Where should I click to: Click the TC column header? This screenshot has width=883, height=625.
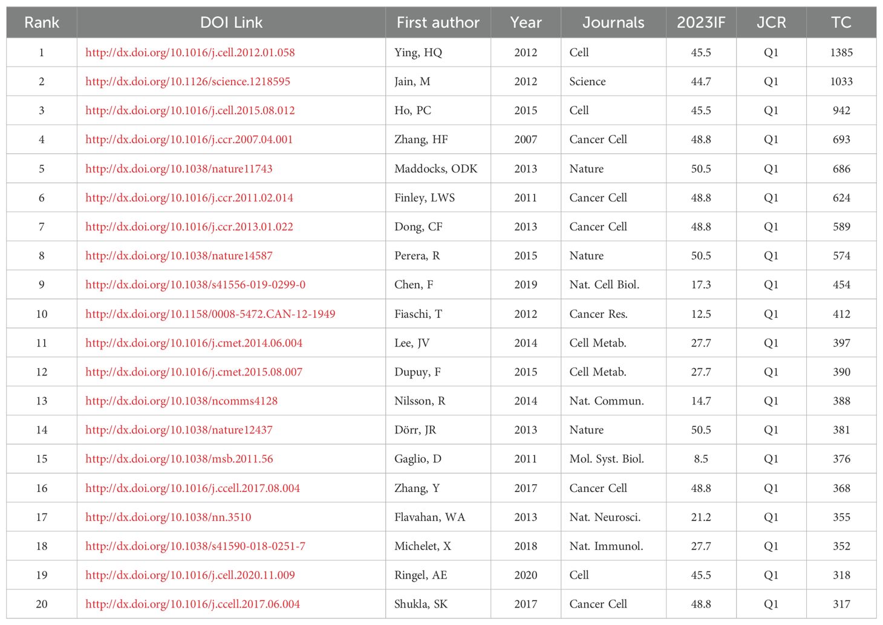pyautogui.click(x=841, y=22)
